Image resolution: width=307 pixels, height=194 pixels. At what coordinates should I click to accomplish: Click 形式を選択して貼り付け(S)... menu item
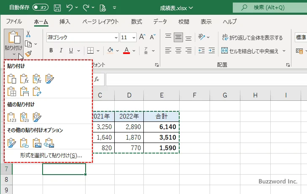point(48,156)
